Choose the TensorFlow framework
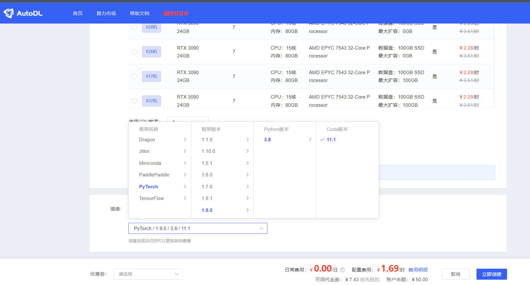The width and height of the screenshot is (530, 285). tap(151, 198)
